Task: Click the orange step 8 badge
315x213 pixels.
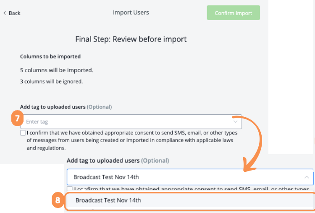Action: click(x=58, y=200)
